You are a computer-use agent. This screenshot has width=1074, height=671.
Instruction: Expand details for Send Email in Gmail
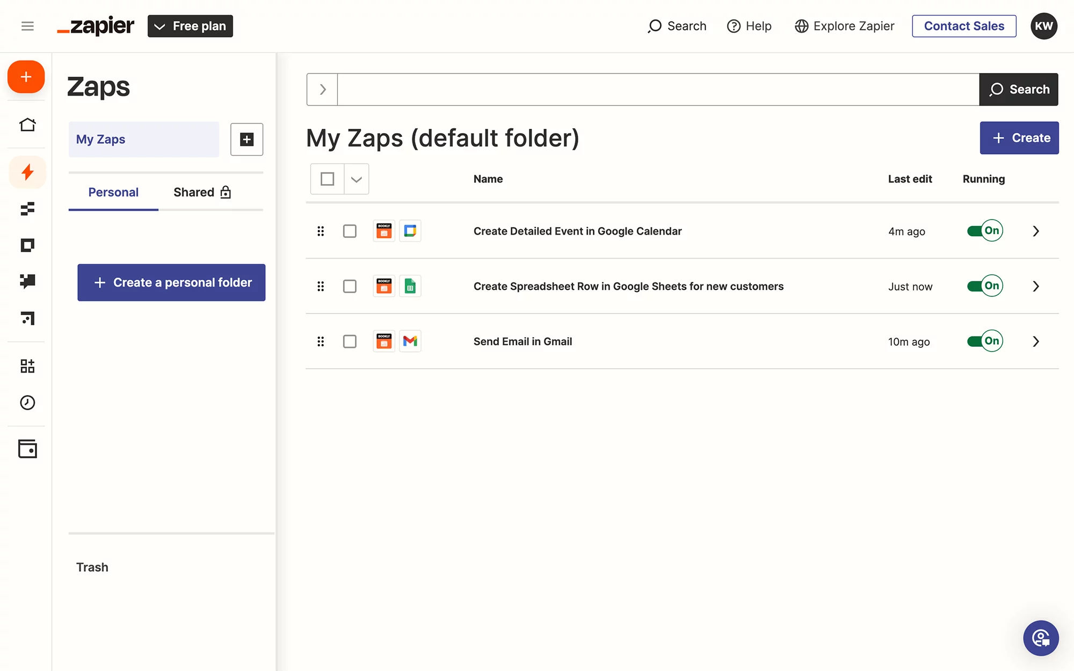(x=1036, y=341)
